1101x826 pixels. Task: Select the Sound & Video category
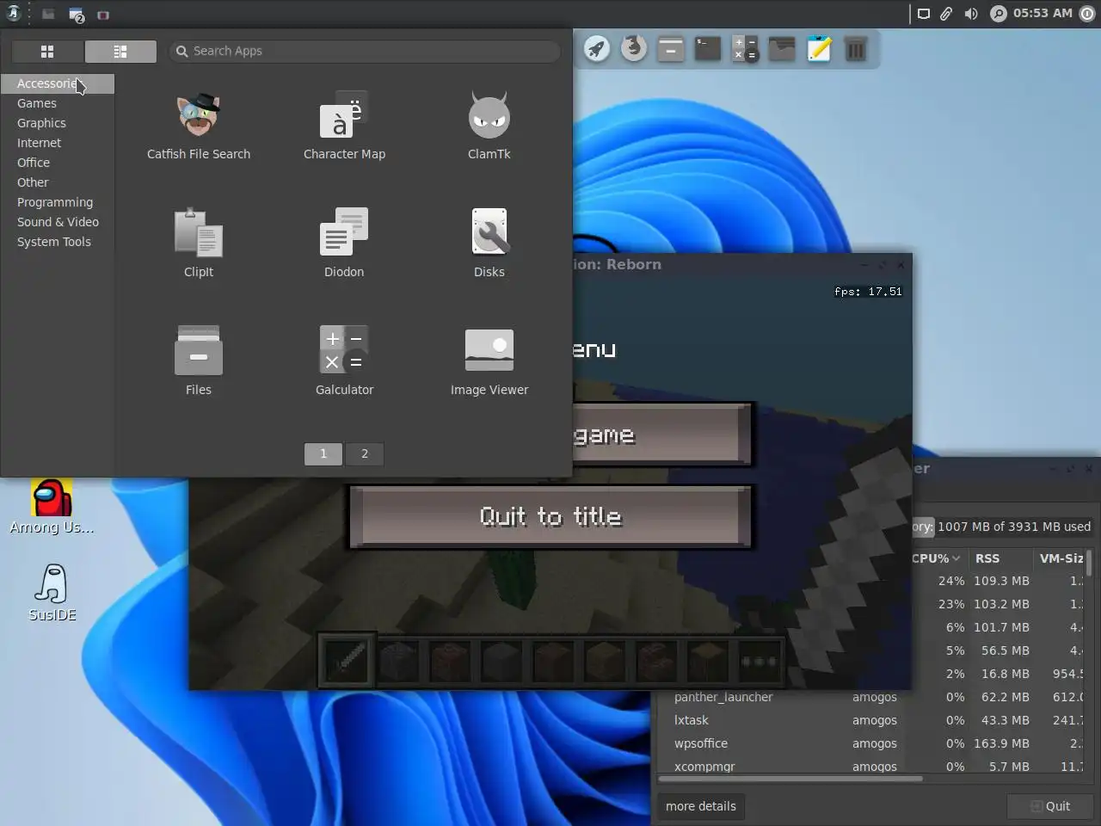tap(58, 222)
